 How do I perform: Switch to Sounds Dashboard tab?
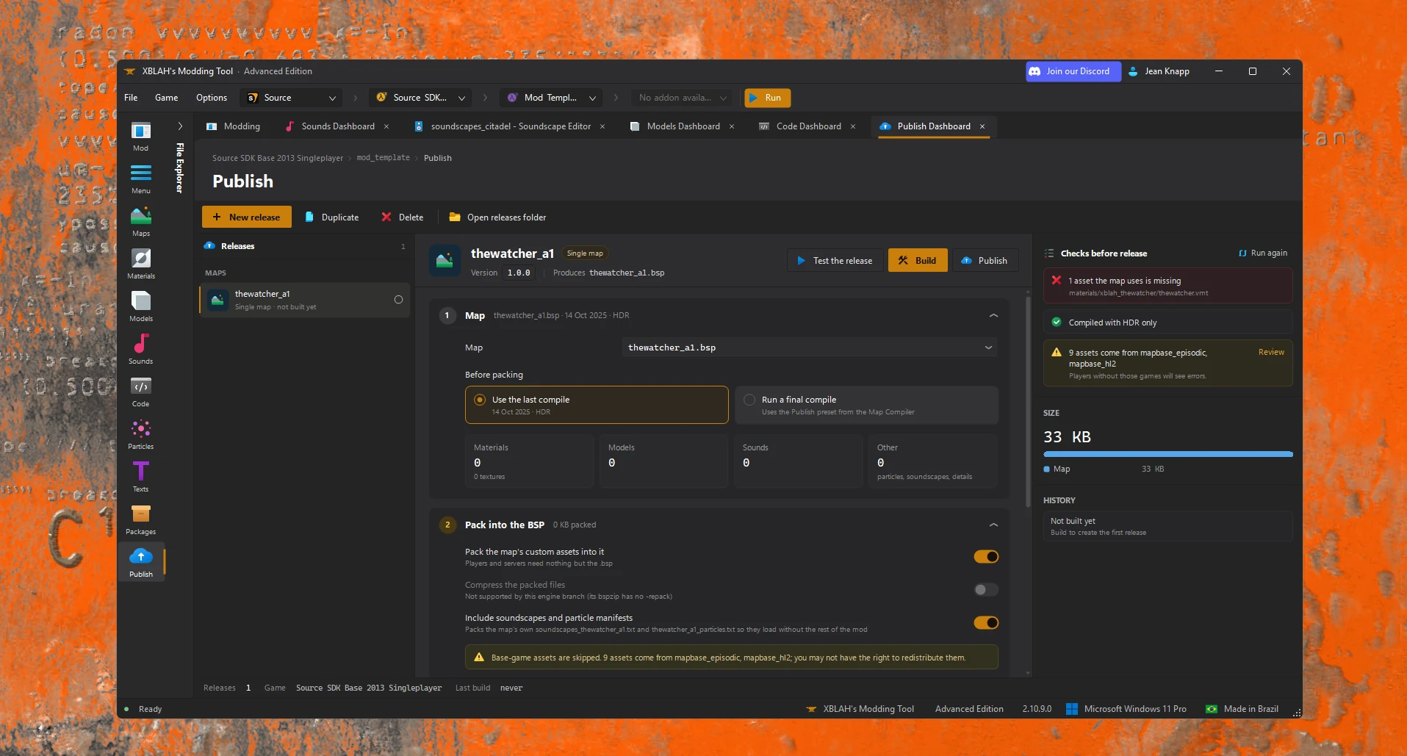coord(337,126)
